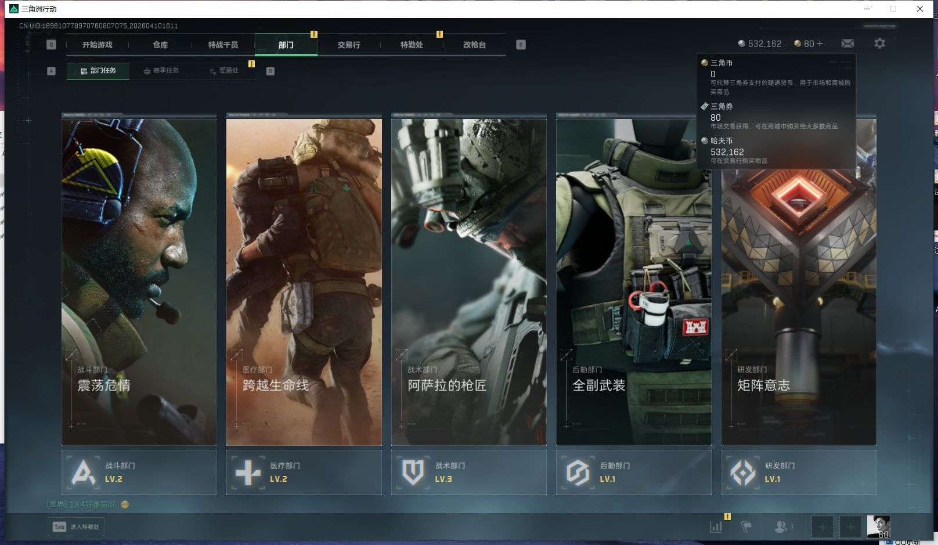Select the 部门任务 sub-tab
The image size is (938, 545).
coord(98,71)
